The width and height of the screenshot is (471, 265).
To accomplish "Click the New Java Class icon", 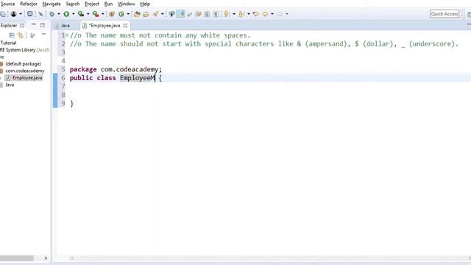I will pyautogui.click(x=121, y=14).
